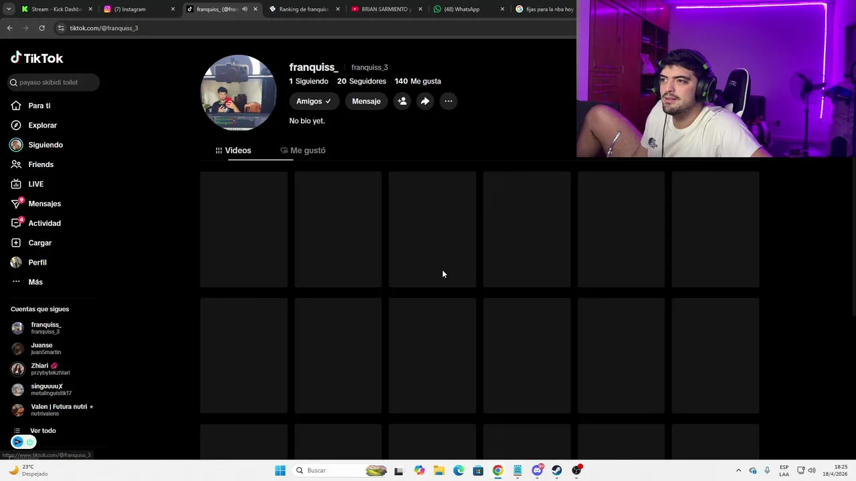The height and width of the screenshot is (481, 856).
Task: Go back with the browser back arrow
Action: 9,28
